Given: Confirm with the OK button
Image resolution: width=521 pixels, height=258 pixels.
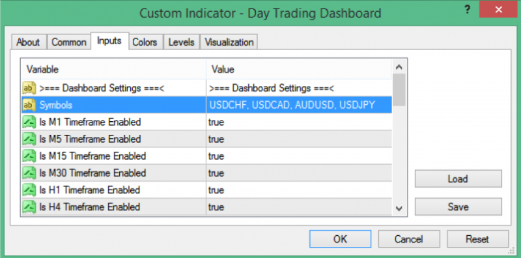Looking at the screenshot, I should tap(340, 239).
